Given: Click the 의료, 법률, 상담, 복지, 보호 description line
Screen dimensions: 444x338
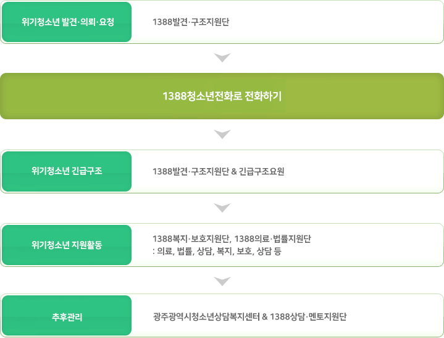Looking at the screenshot, I should (217, 251).
